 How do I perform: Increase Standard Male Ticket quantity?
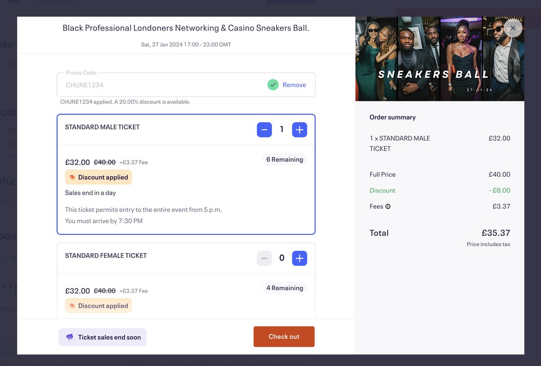click(x=299, y=130)
